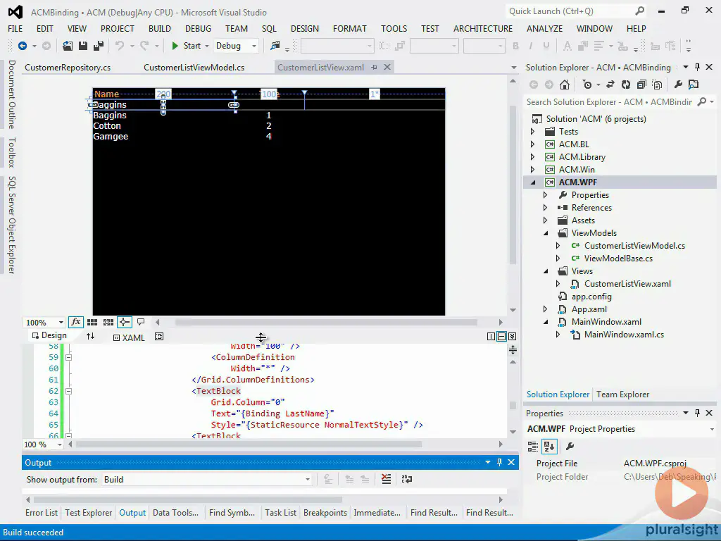The image size is (721, 541).
Task: Open the designer 100% zoom dropdown
Action: point(61,323)
